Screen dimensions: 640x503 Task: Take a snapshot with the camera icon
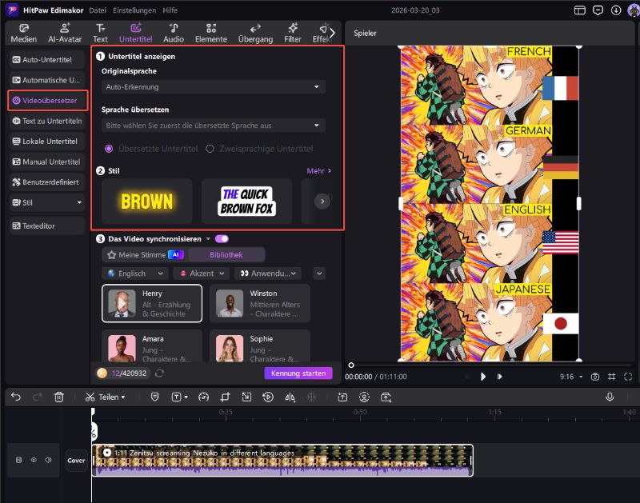[x=594, y=376]
